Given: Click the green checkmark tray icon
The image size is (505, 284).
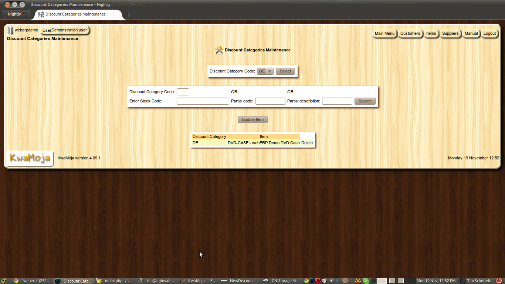Looking at the screenshot, I should pyautogui.click(x=366, y=280).
